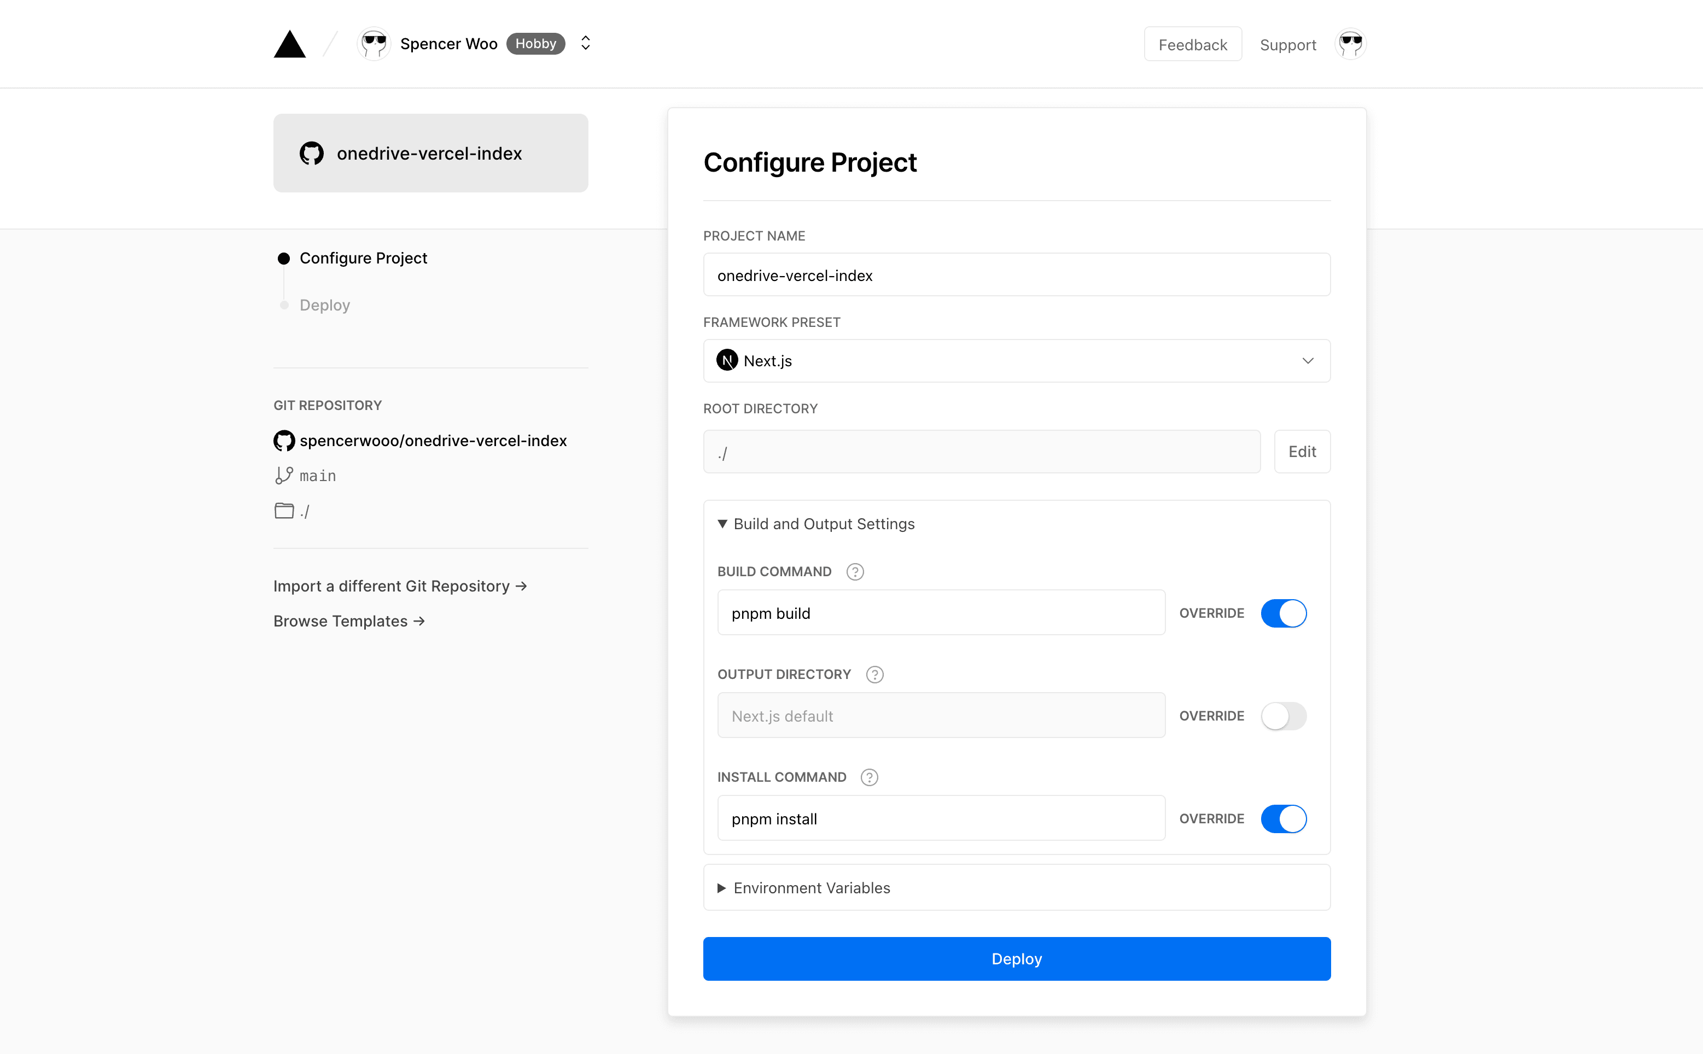Open the Install Command help icon
The width and height of the screenshot is (1703, 1054).
(869, 776)
